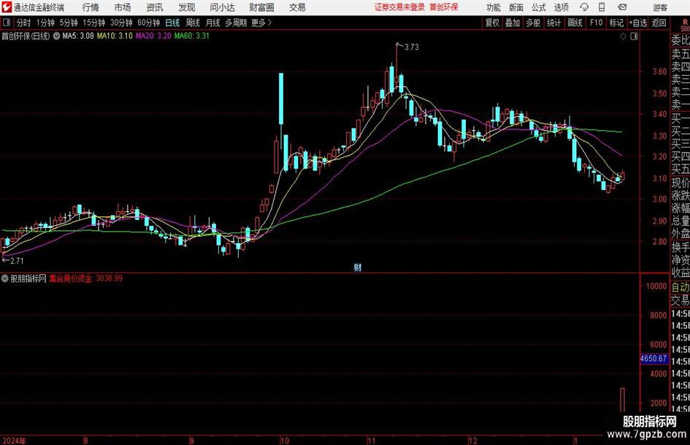Add stock via +自选 button

[637, 23]
